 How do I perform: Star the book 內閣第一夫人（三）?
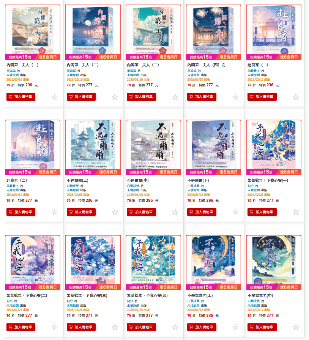click(x=175, y=97)
